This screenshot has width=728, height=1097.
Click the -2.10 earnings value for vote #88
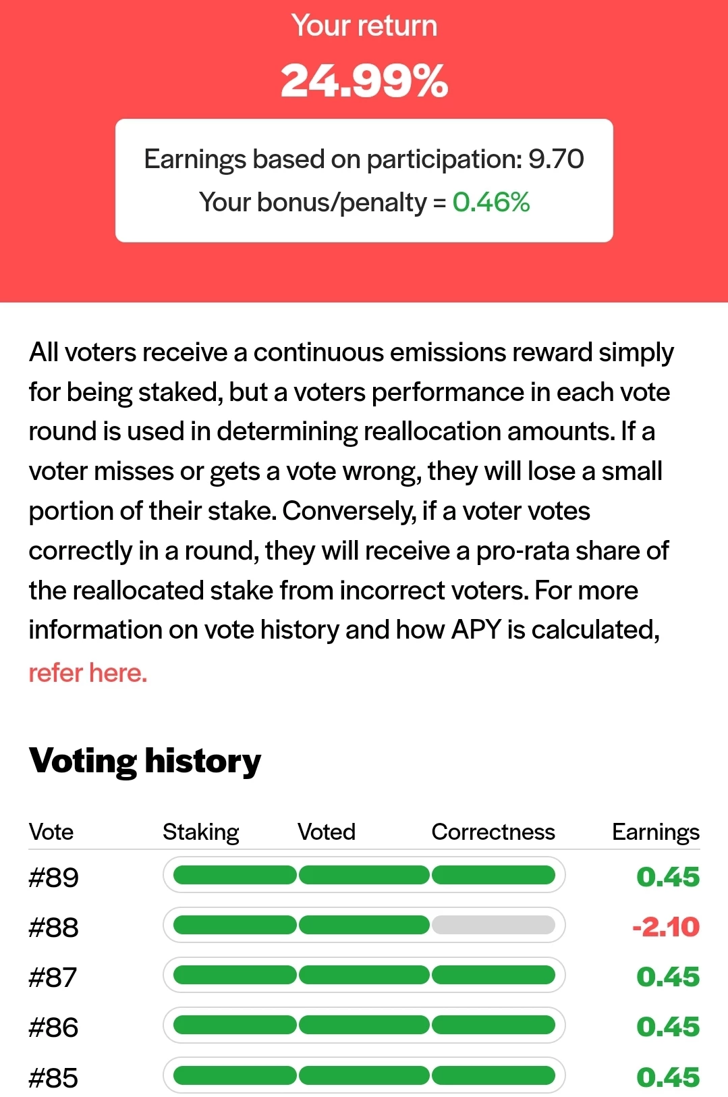(x=666, y=927)
